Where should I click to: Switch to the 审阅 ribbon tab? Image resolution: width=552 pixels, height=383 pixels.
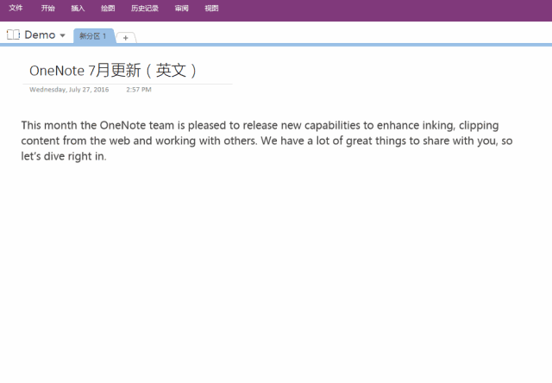pos(182,8)
